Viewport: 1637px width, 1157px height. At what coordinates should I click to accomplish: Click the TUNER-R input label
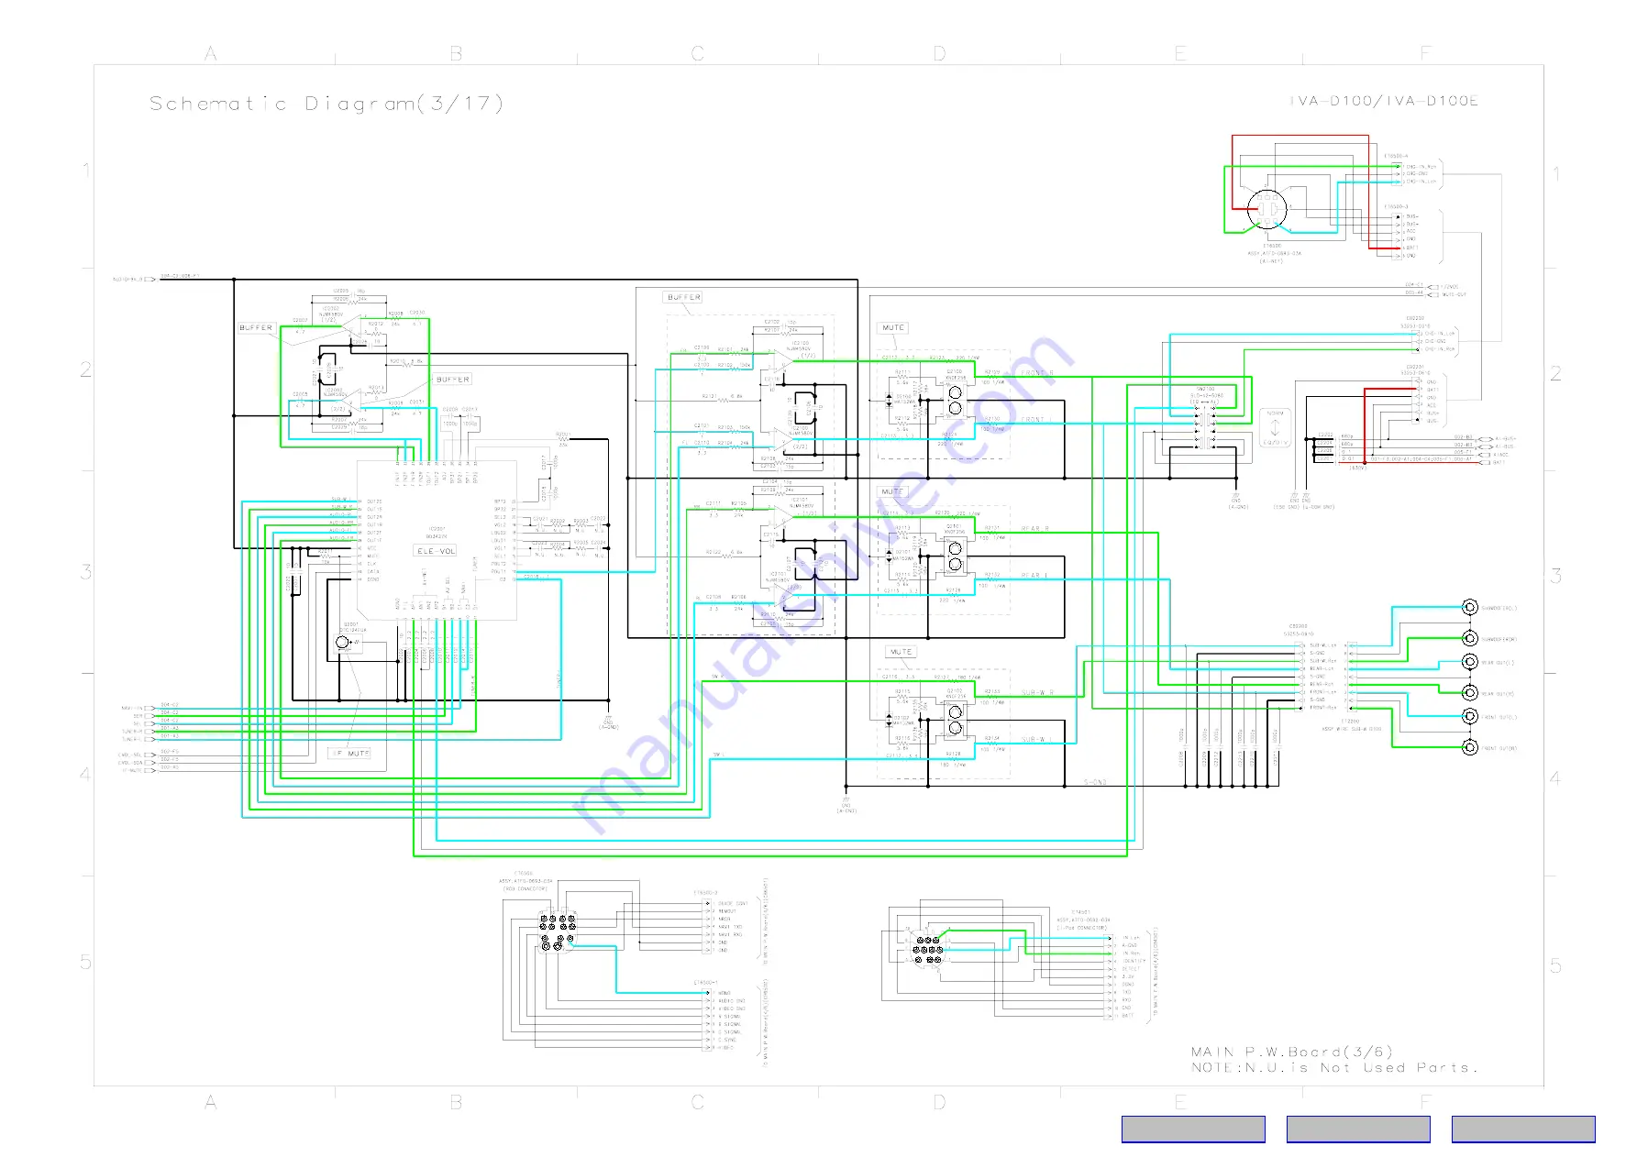coord(132,732)
